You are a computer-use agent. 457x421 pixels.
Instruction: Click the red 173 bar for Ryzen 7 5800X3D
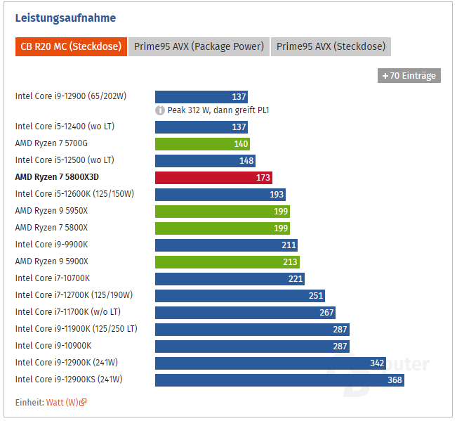coord(213,178)
